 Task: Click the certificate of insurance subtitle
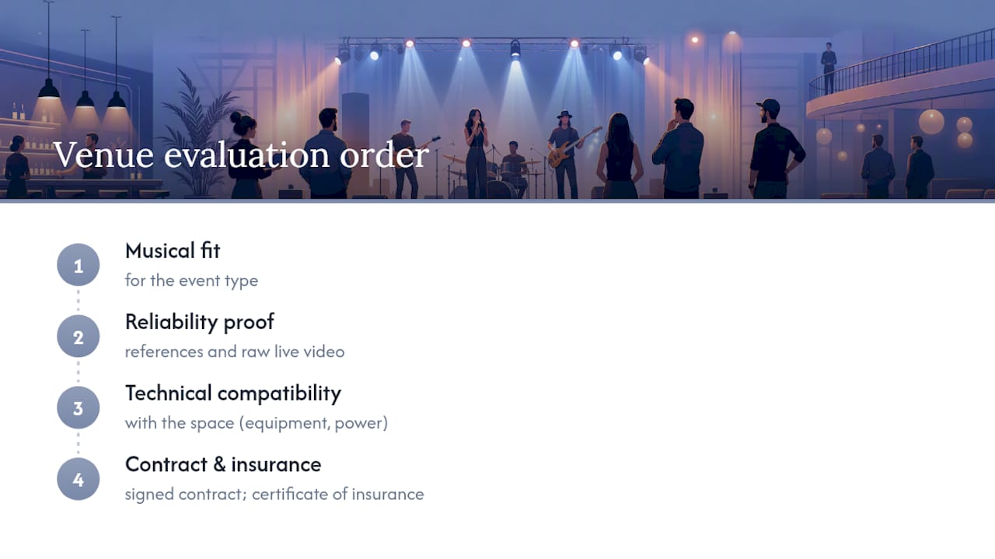coord(274,495)
